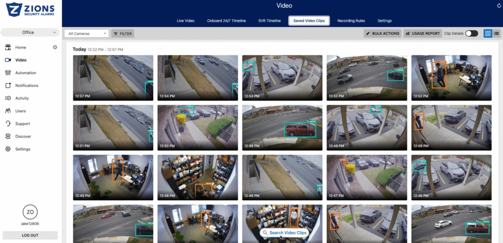The width and height of the screenshot is (503, 243).
Task: Click the Today date heading
Action: [x=79, y=50]
